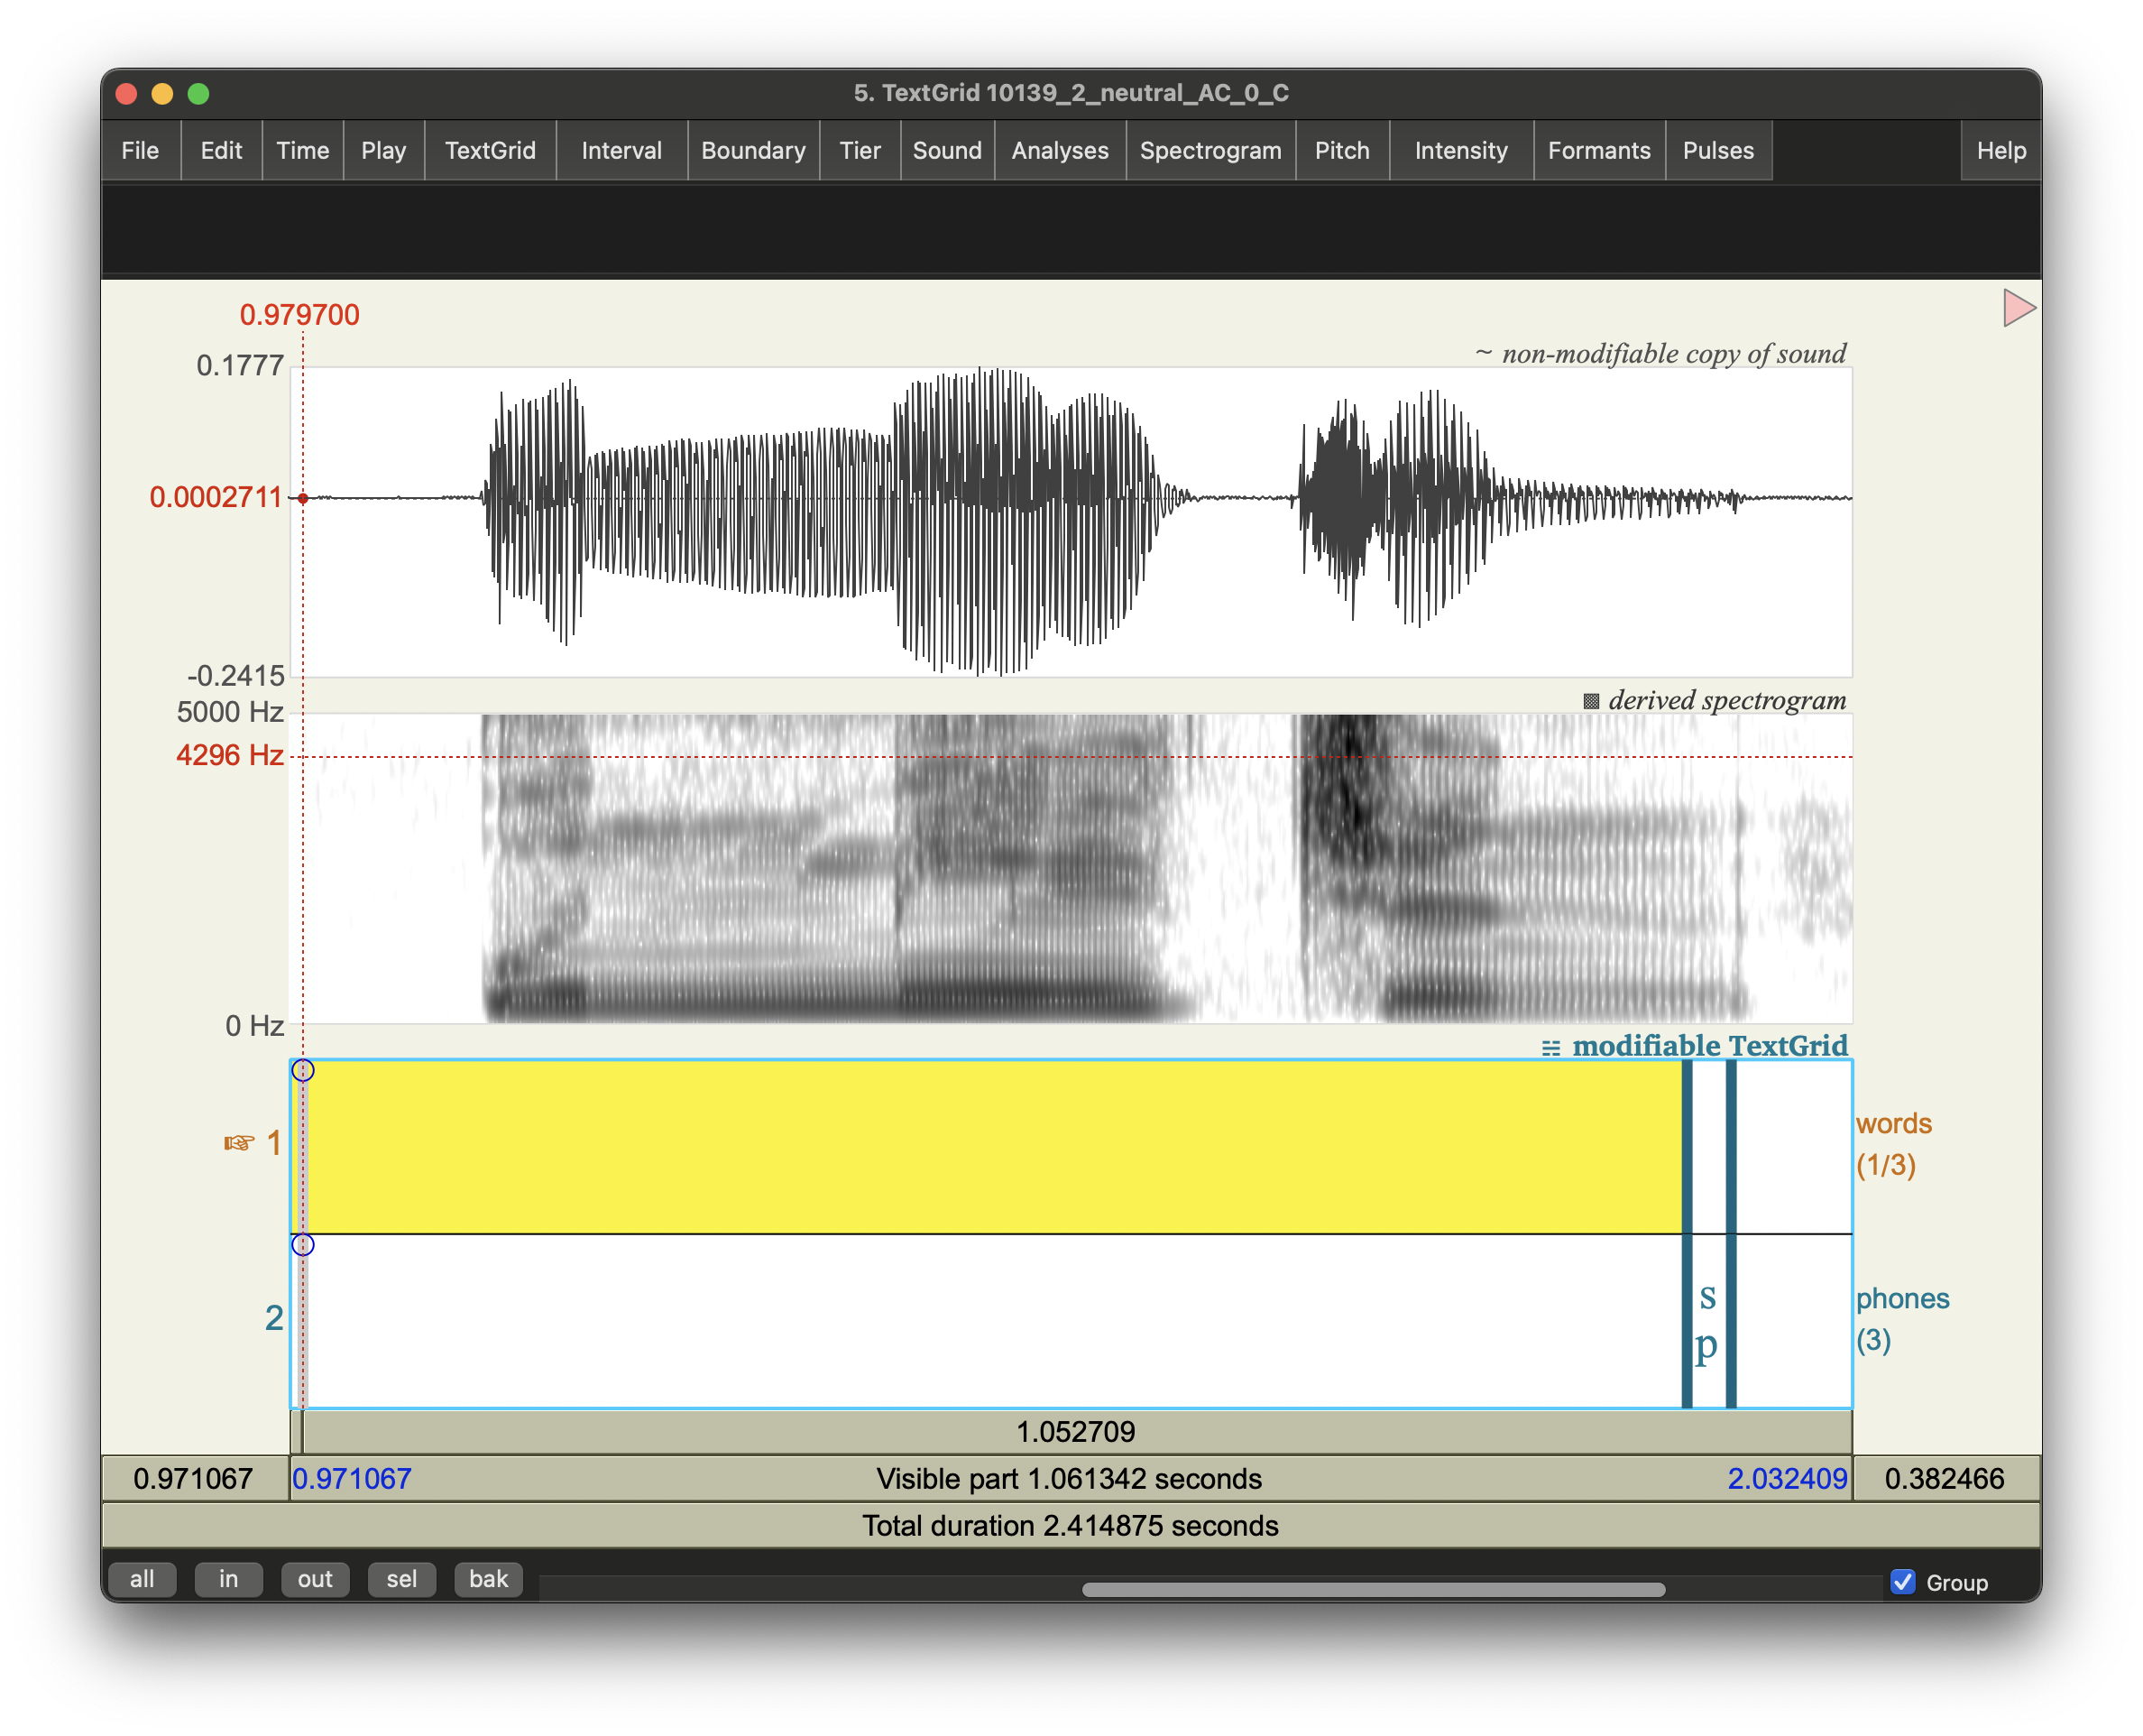Viewport: 2143px width, 1736px height.
Task: Open the Spectrogram menu
Action: 1209,151
